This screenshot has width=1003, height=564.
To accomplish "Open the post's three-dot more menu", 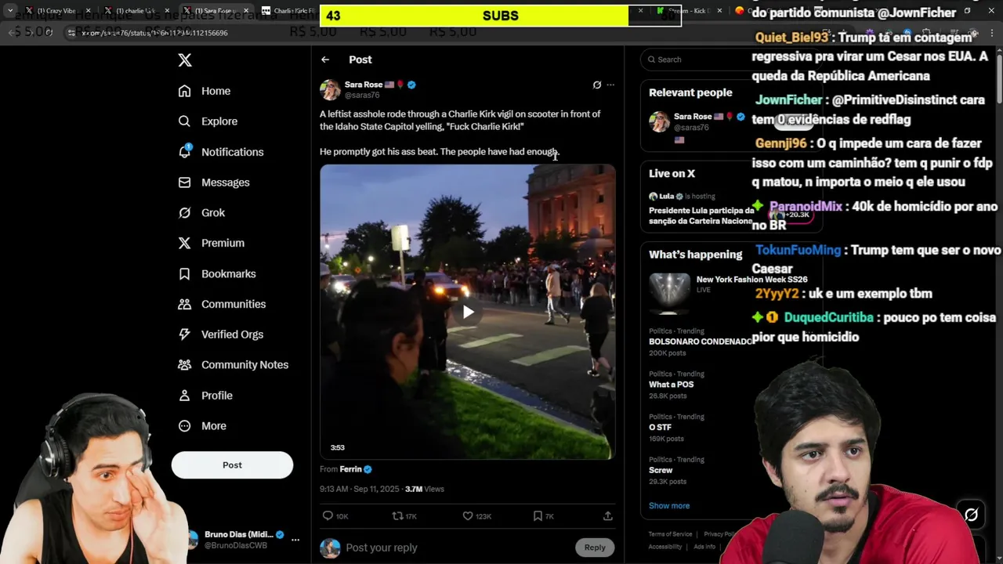I will [610, 85].
